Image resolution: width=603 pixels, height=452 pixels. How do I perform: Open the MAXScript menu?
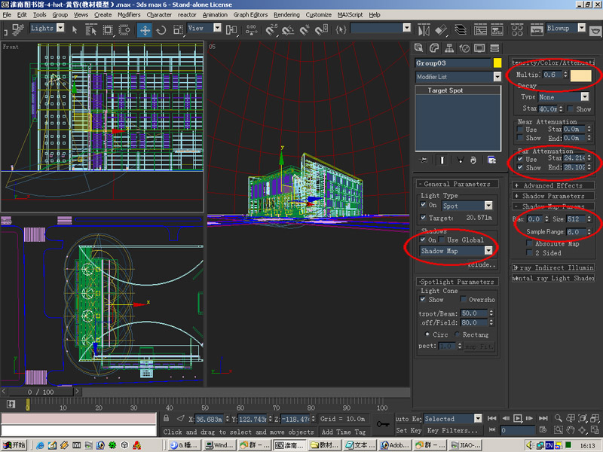350,14
